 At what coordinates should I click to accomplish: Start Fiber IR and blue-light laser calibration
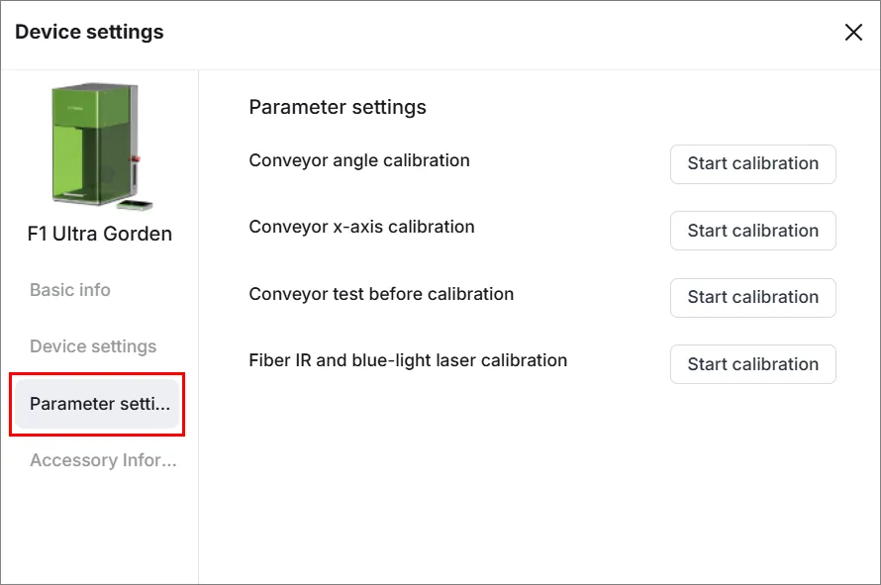pos(753,364)
